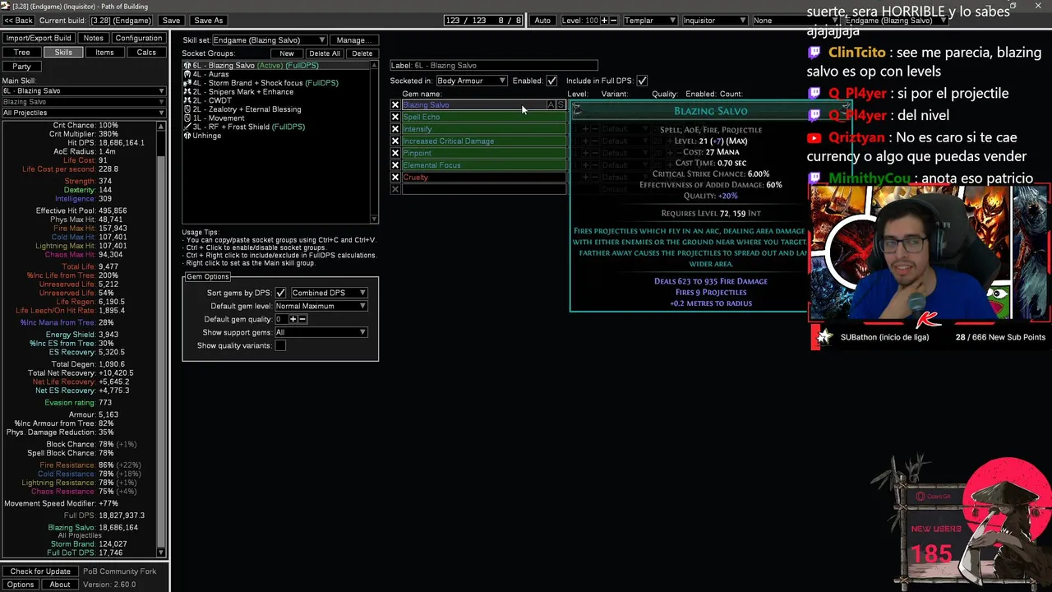Click the icon beside 1L Movement group

coord(187,118)
